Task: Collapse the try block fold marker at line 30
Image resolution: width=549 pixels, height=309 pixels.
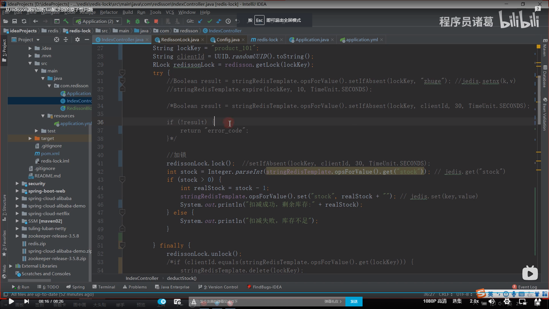Action: (122, 73)
